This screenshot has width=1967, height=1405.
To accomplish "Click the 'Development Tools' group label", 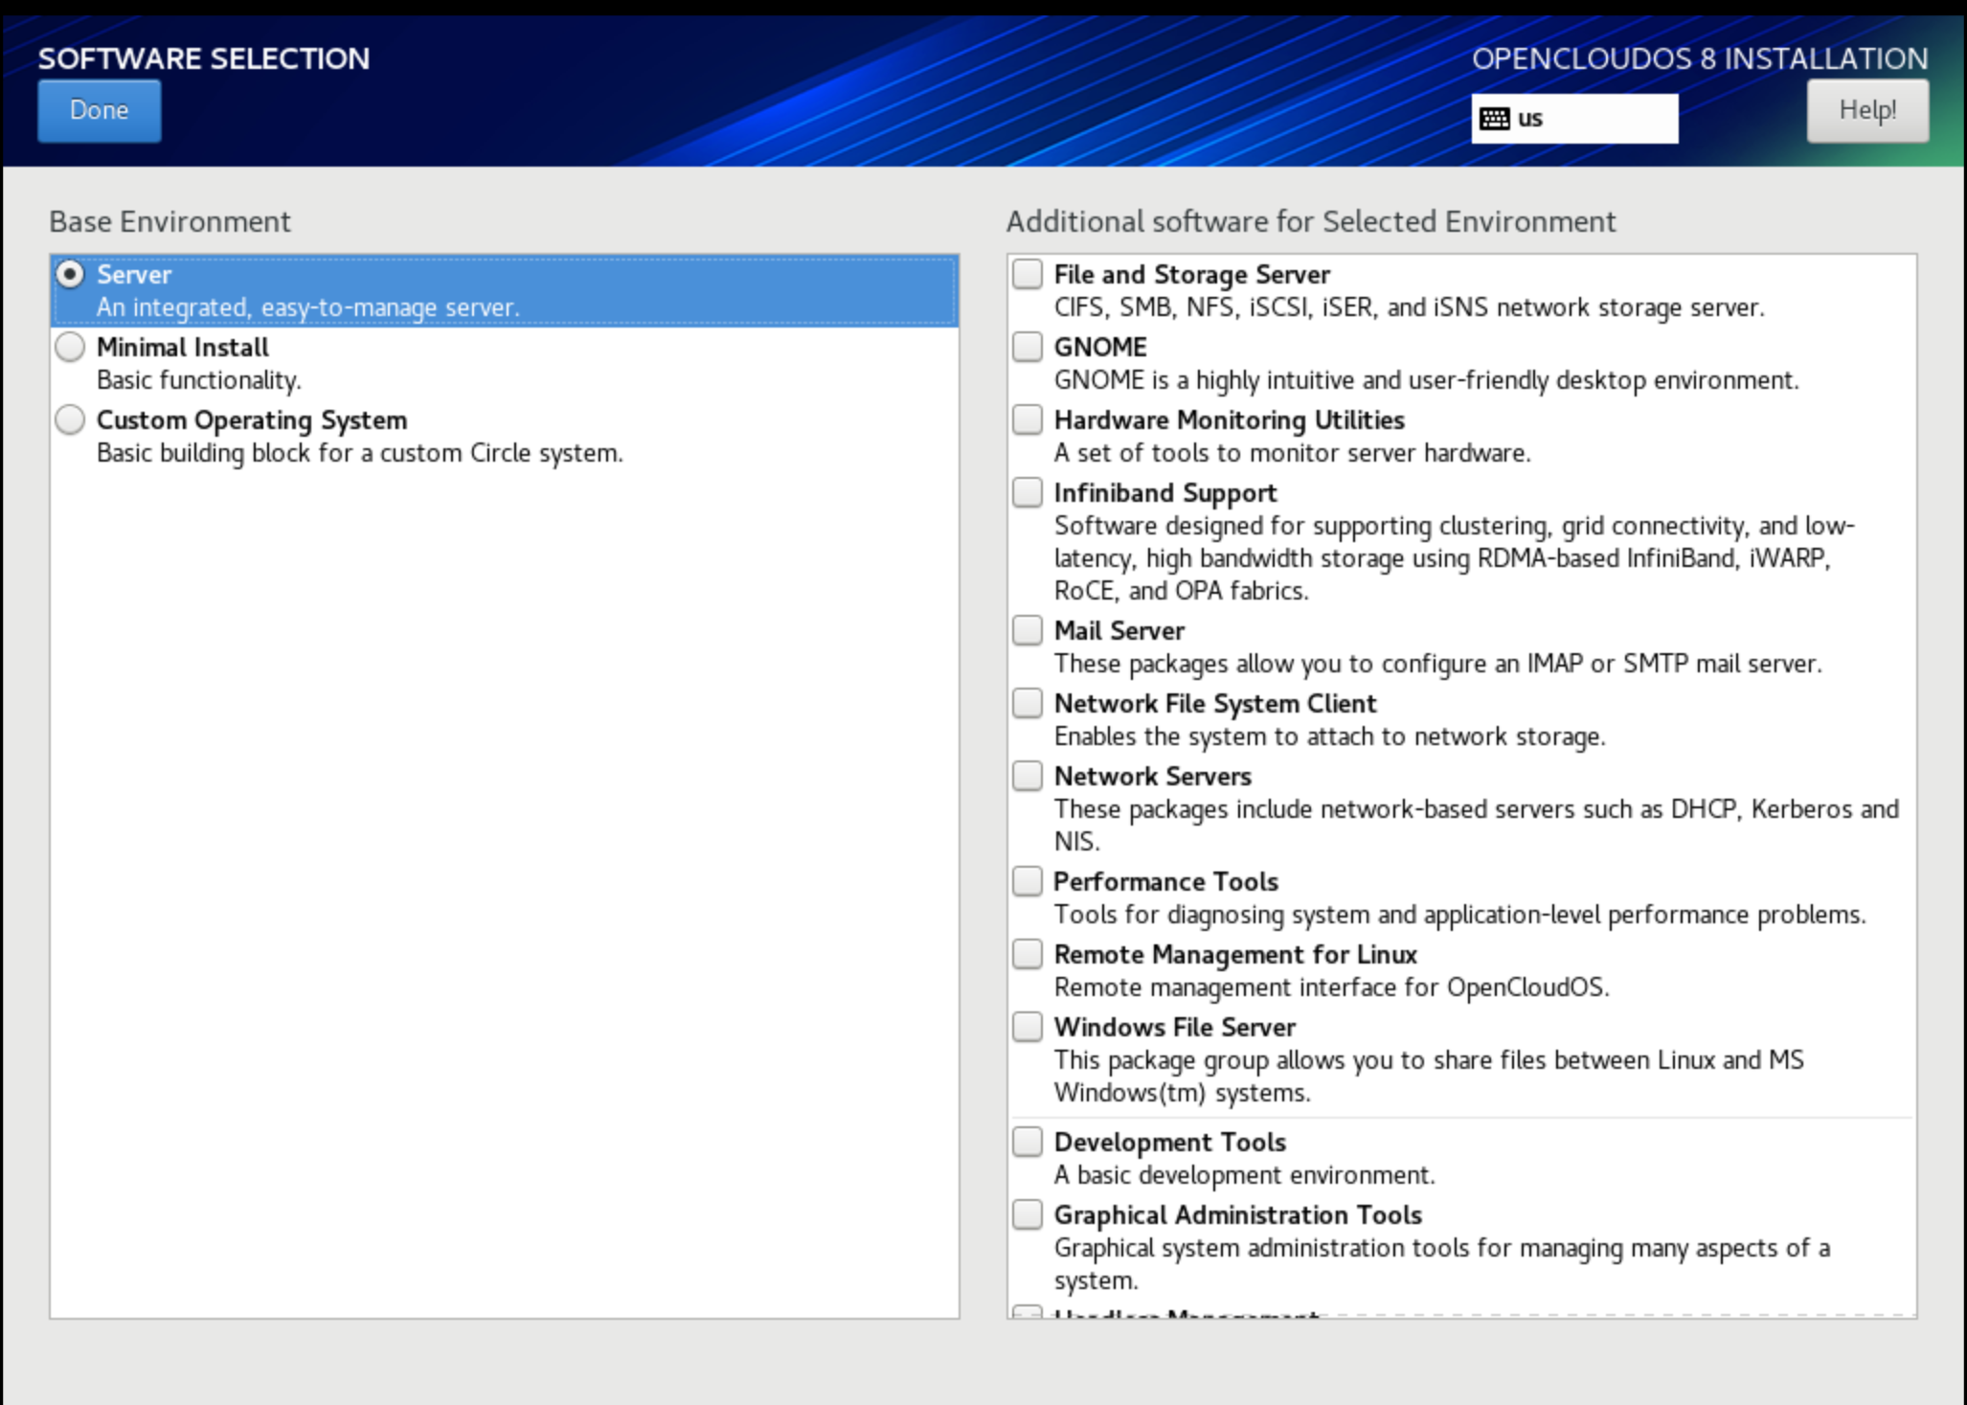I will (1170, 1142).
